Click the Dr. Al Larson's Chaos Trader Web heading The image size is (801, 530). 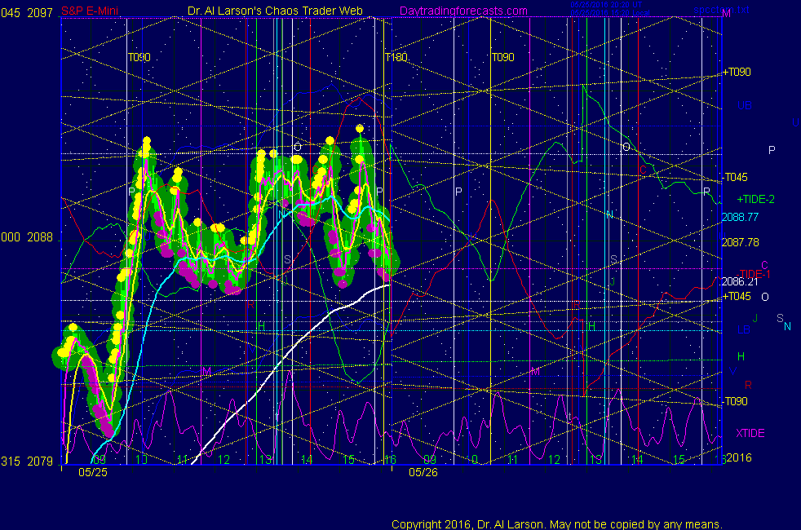point(275,11)
